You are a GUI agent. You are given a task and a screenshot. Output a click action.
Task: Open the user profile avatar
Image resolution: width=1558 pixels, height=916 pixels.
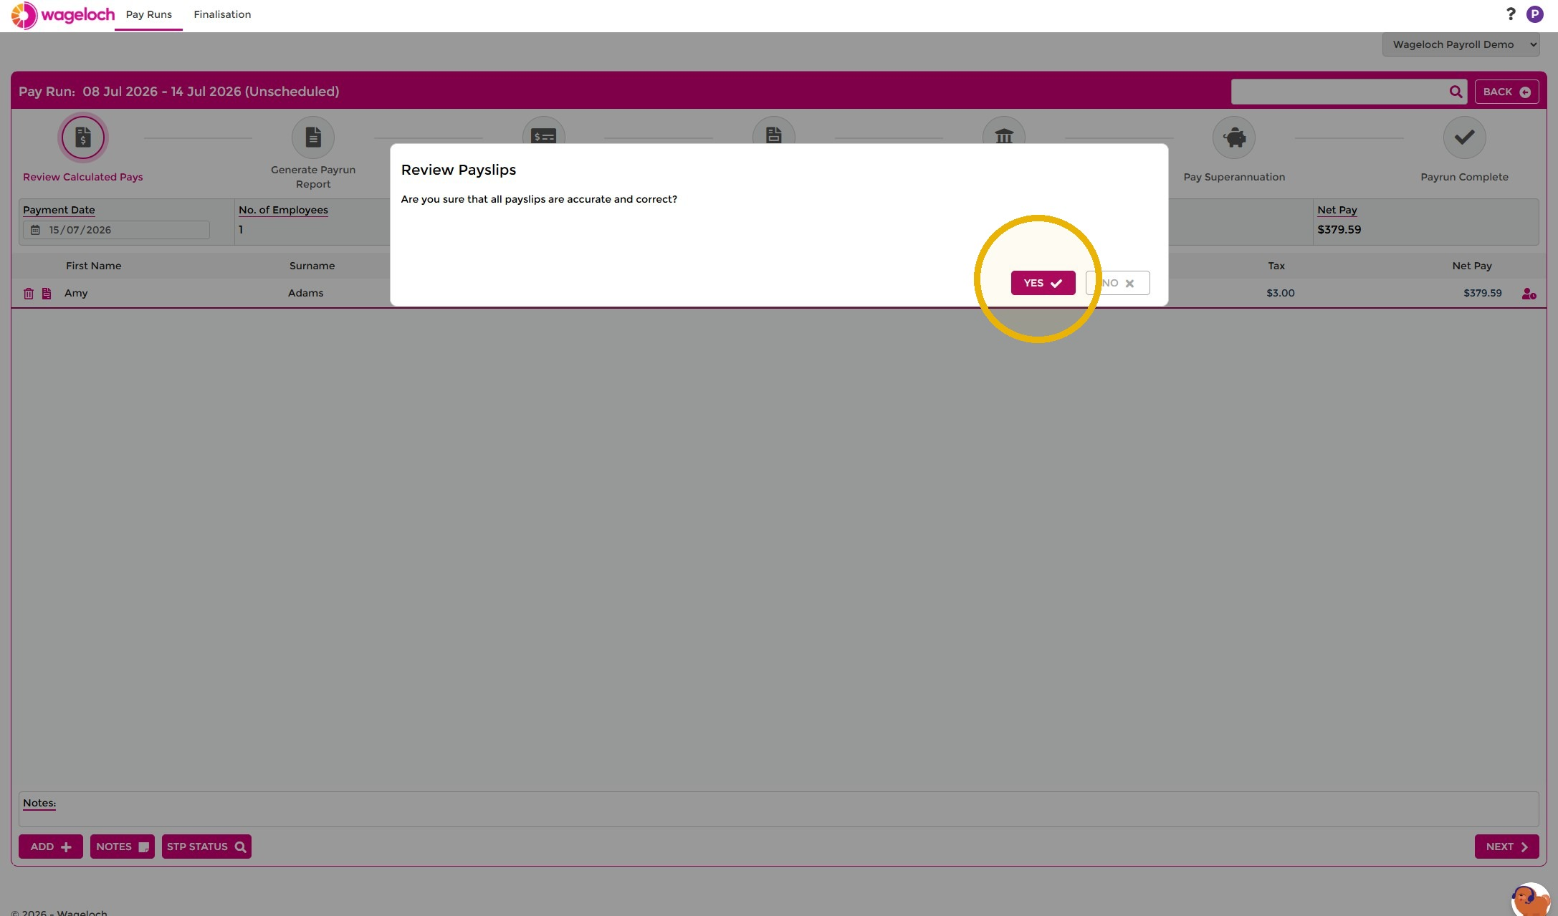[x=1534, y=14]
